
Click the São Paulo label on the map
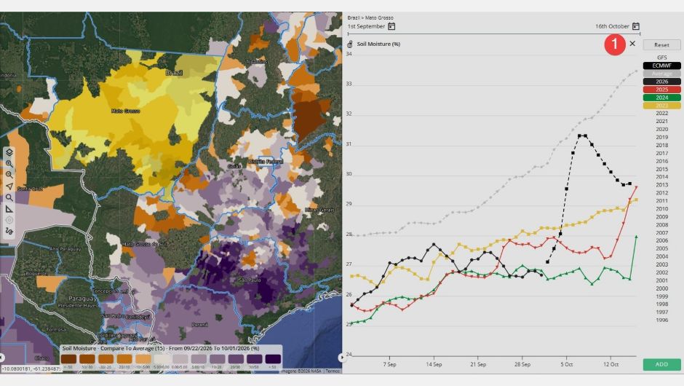coord(249,280)
